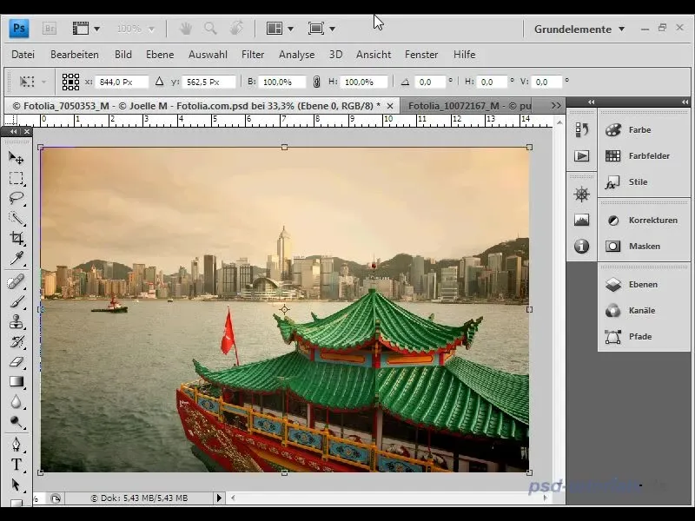Select the Healing Brush tool
Image resolution: width=695 pixels, height=521 pixels.
[x=17, y=281]
